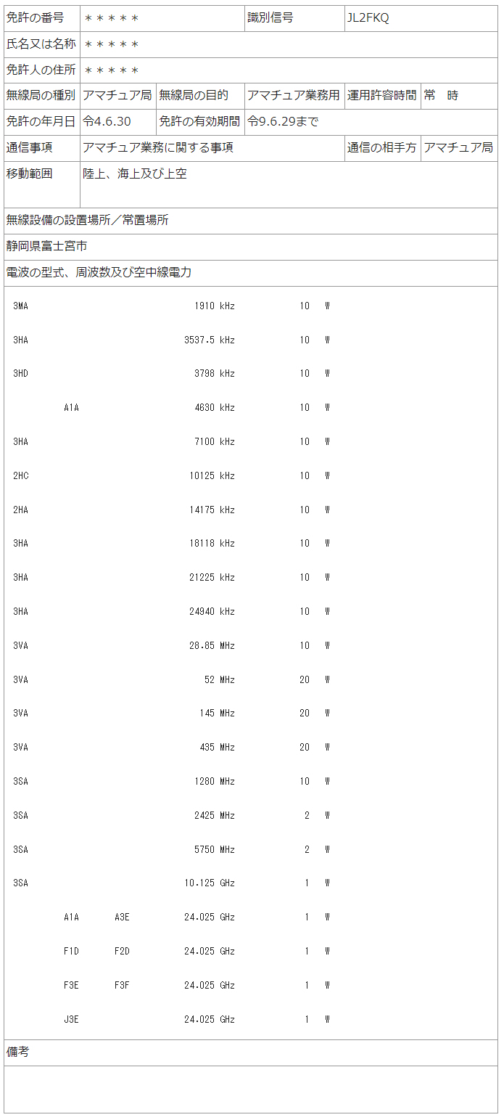Screen dimensions: 504x1120
Task: Select the アマチュア業務用 purpose cell
Action: pos(293,95)
